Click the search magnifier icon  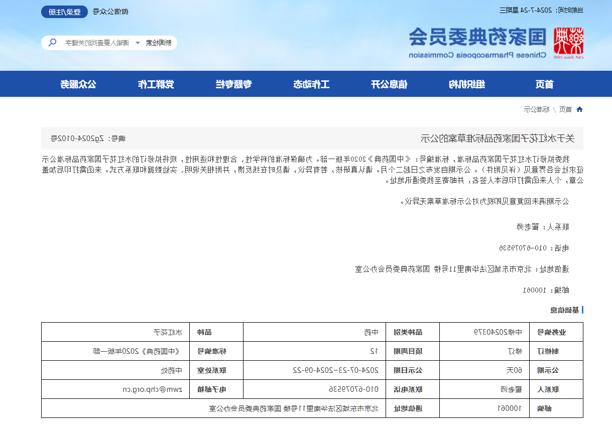pyautogui.click(x=52, y=43)
